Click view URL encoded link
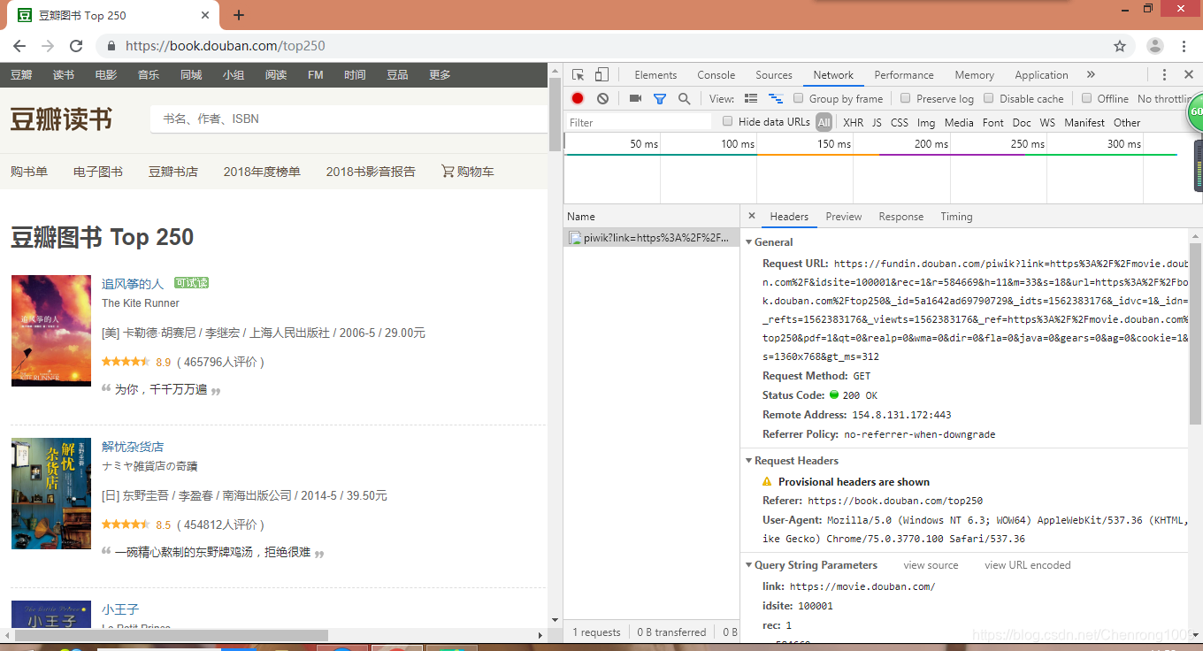This screenshot has width=1203, height=651. pos(1028,565)
